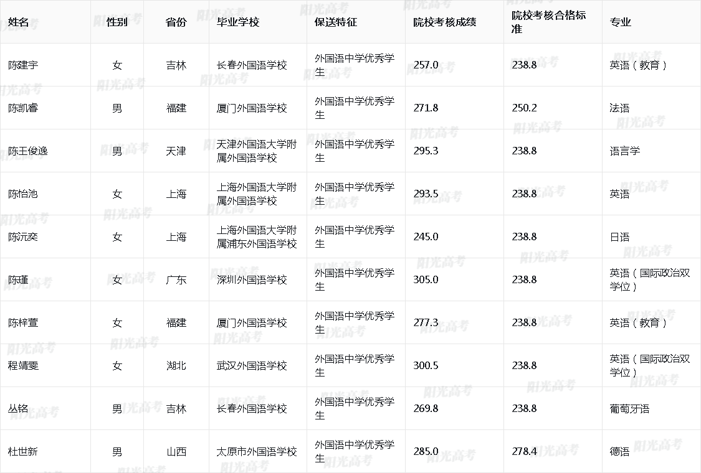Select the 性别 column header

point(117,22)
